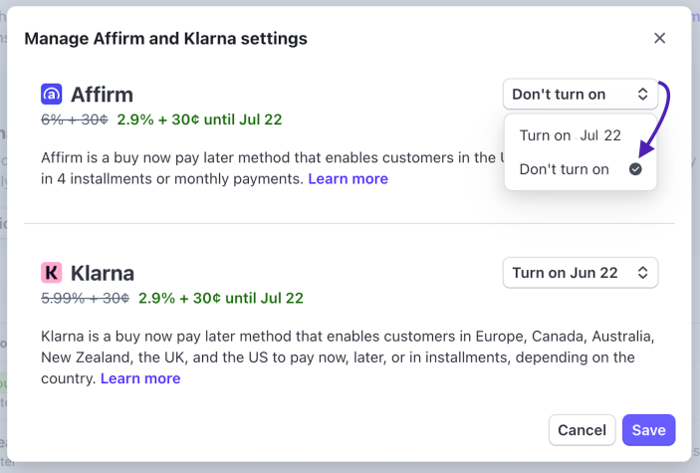The image size is (700, 473).
Task: Click the Manage Affirm and Klarna settings title
Action: click(x=165, y=39)
